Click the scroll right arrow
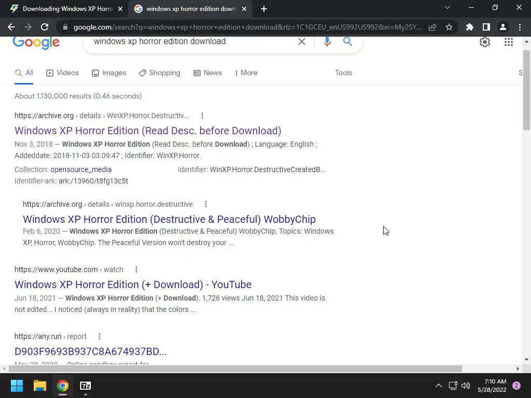Viewport: 531px width, 398px height. click(518, 368)
